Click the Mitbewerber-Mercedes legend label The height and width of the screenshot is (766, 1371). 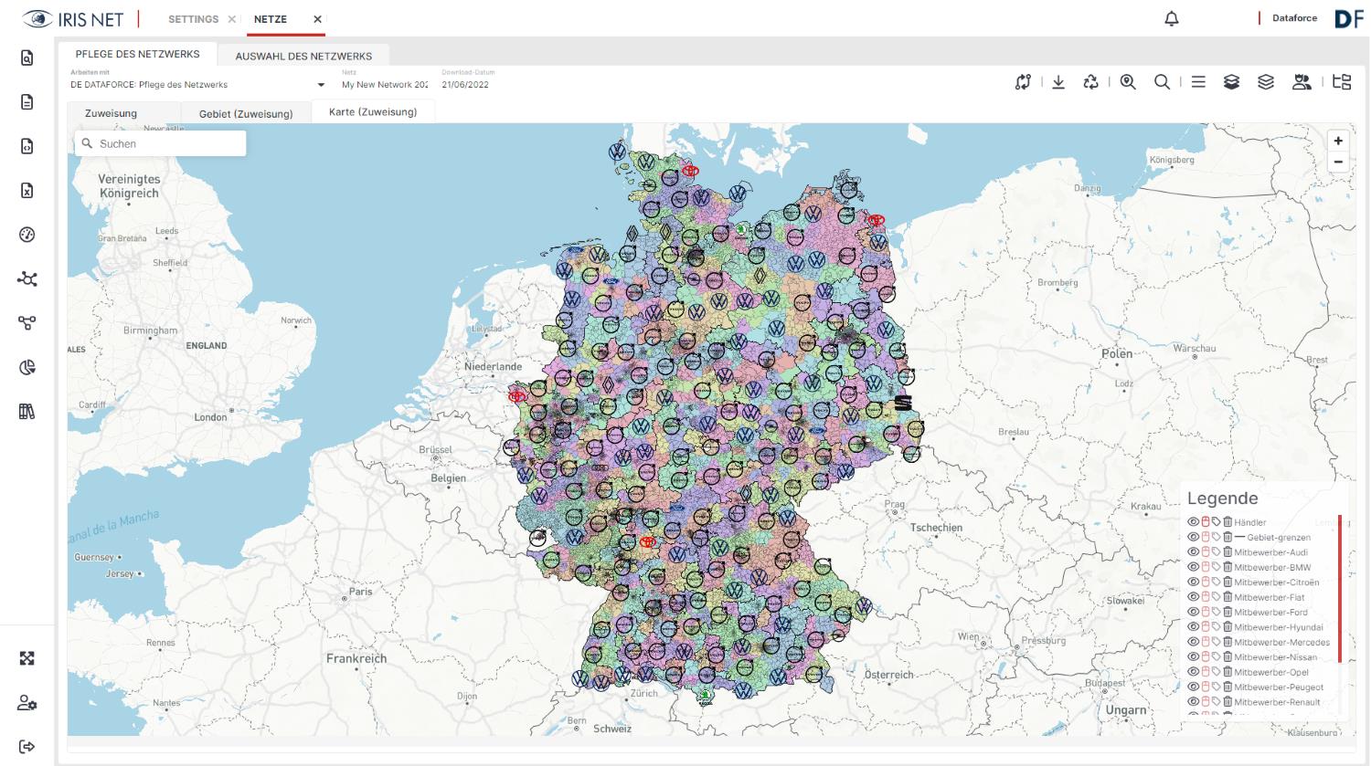pyautogui.click(x=1281, y=643)
